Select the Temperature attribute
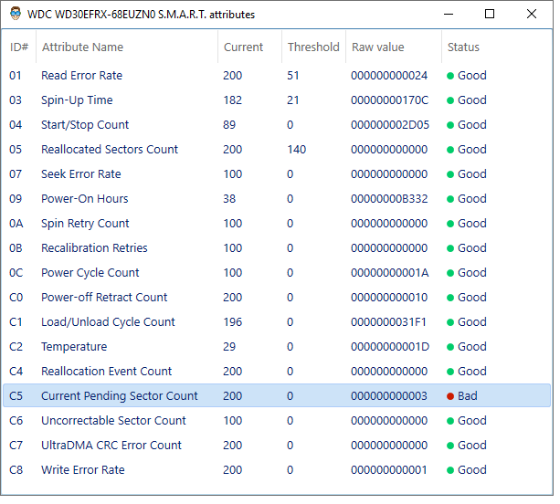Viewport: 560px width, 504px height. pos(277,346)
